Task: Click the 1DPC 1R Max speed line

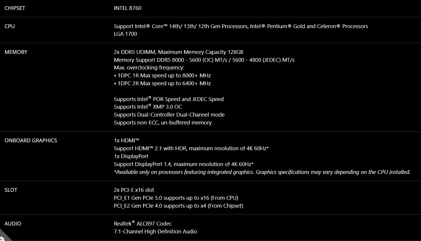Action: pos(162,76)
